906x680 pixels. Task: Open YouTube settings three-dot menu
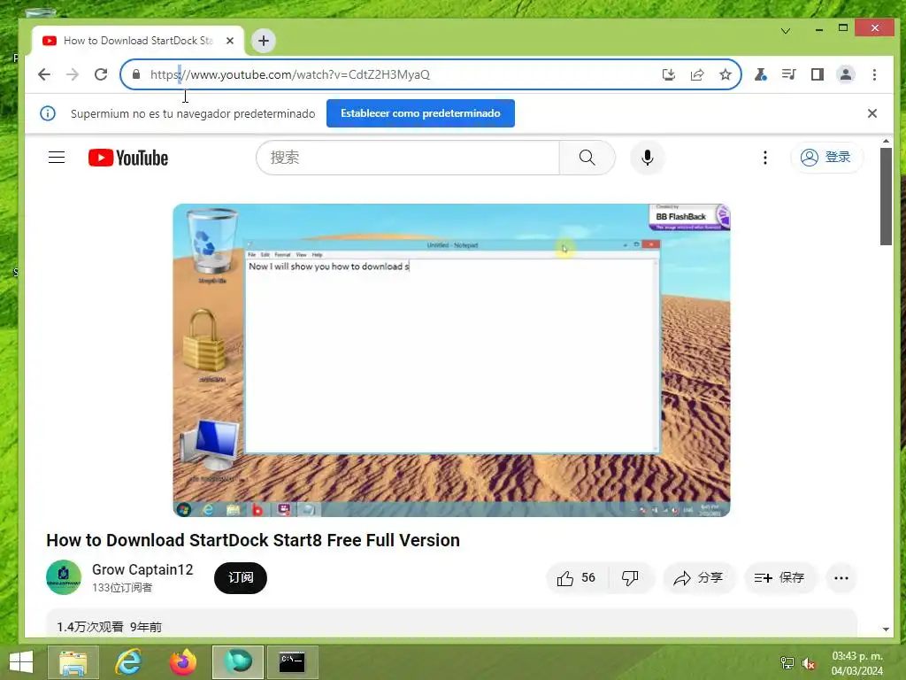point(765,158)
